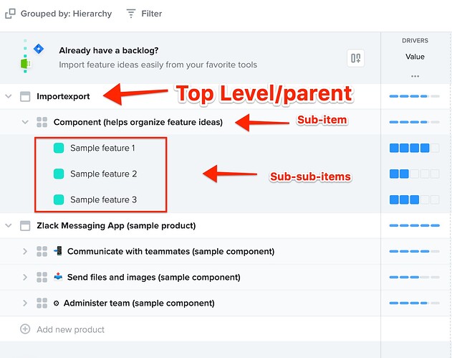Click the teal status square of Sample feature 3
Screen dimensions: 452x358
click(59, 199)
